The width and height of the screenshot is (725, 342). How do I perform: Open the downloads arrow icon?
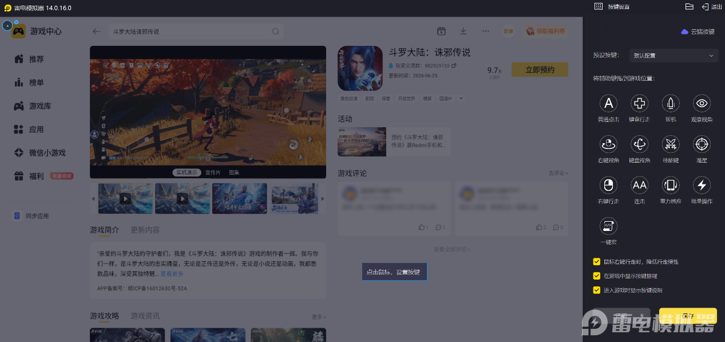pyautogui.click(x=463, y=32)
